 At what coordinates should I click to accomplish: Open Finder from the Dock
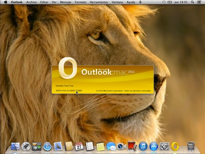tap(16, 146)
